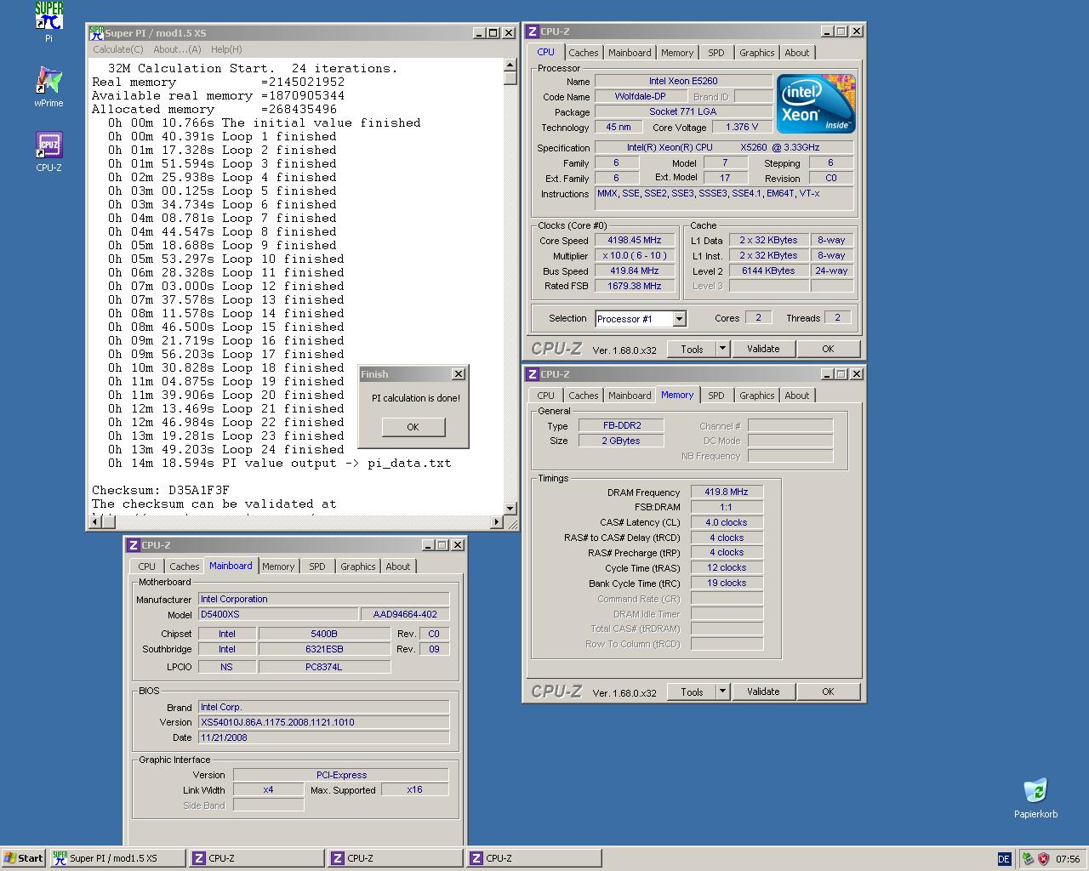Open SPD tab in the CPU window

coord(716,53)
